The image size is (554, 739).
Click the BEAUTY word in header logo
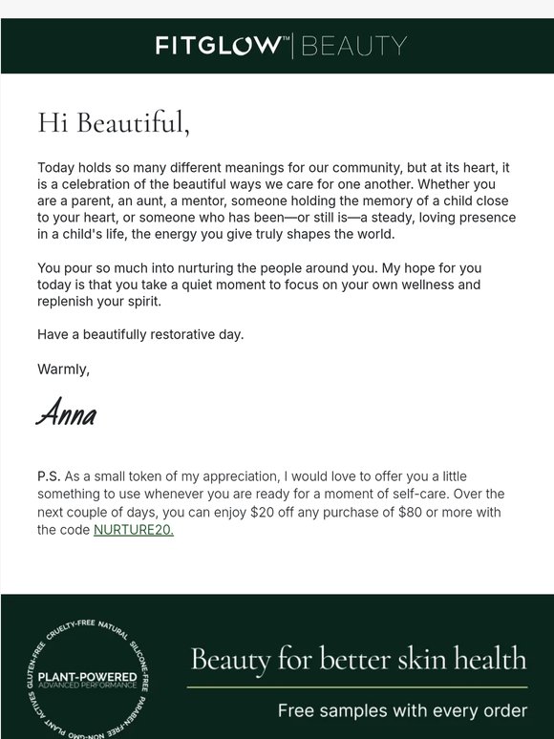pyautogui.click(x=353, y=46)
